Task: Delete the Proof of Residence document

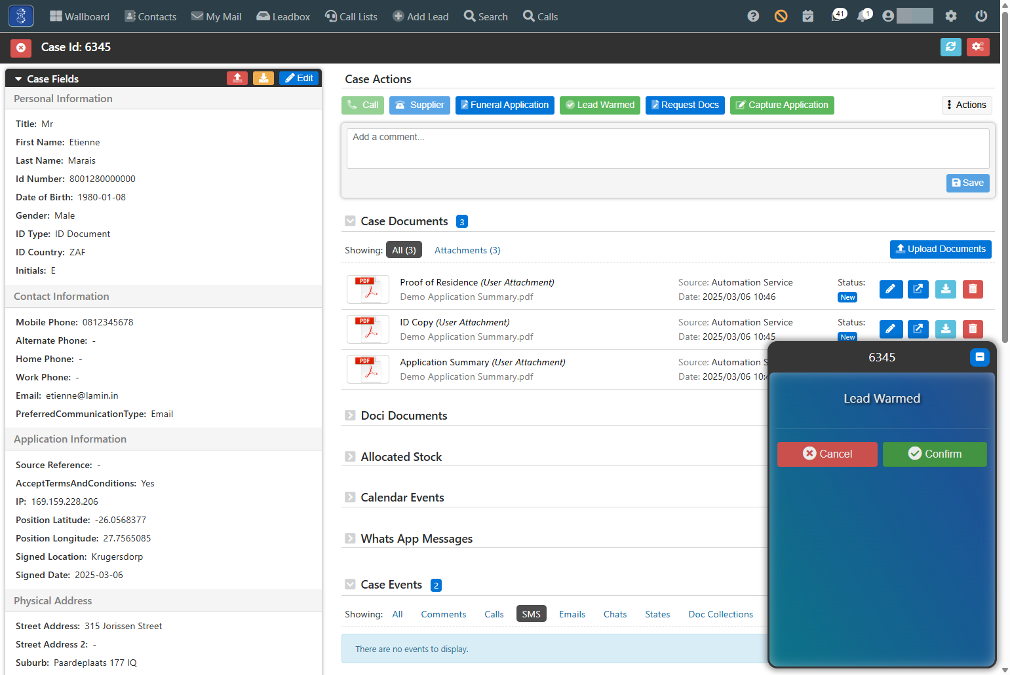Action: coord(973,289)
